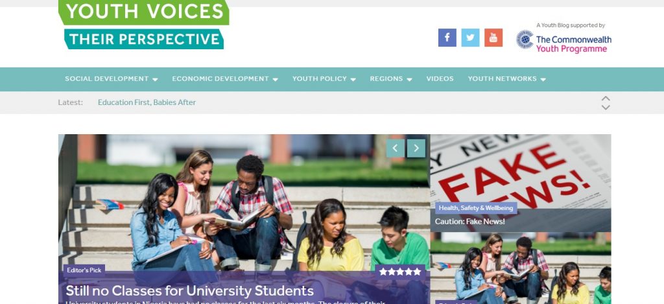Click the Editor's Pick label
Image resolution: width=664 pixels, height=304 pixels.
(x=84, y=270)
